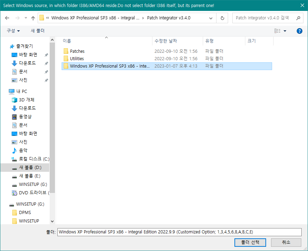This screenshot has width=308, height=251.
Task: Click 'Patch Integrator v3.4.0' breadcrumb segment
Action: pyautogui.click(x=169, y=18)
